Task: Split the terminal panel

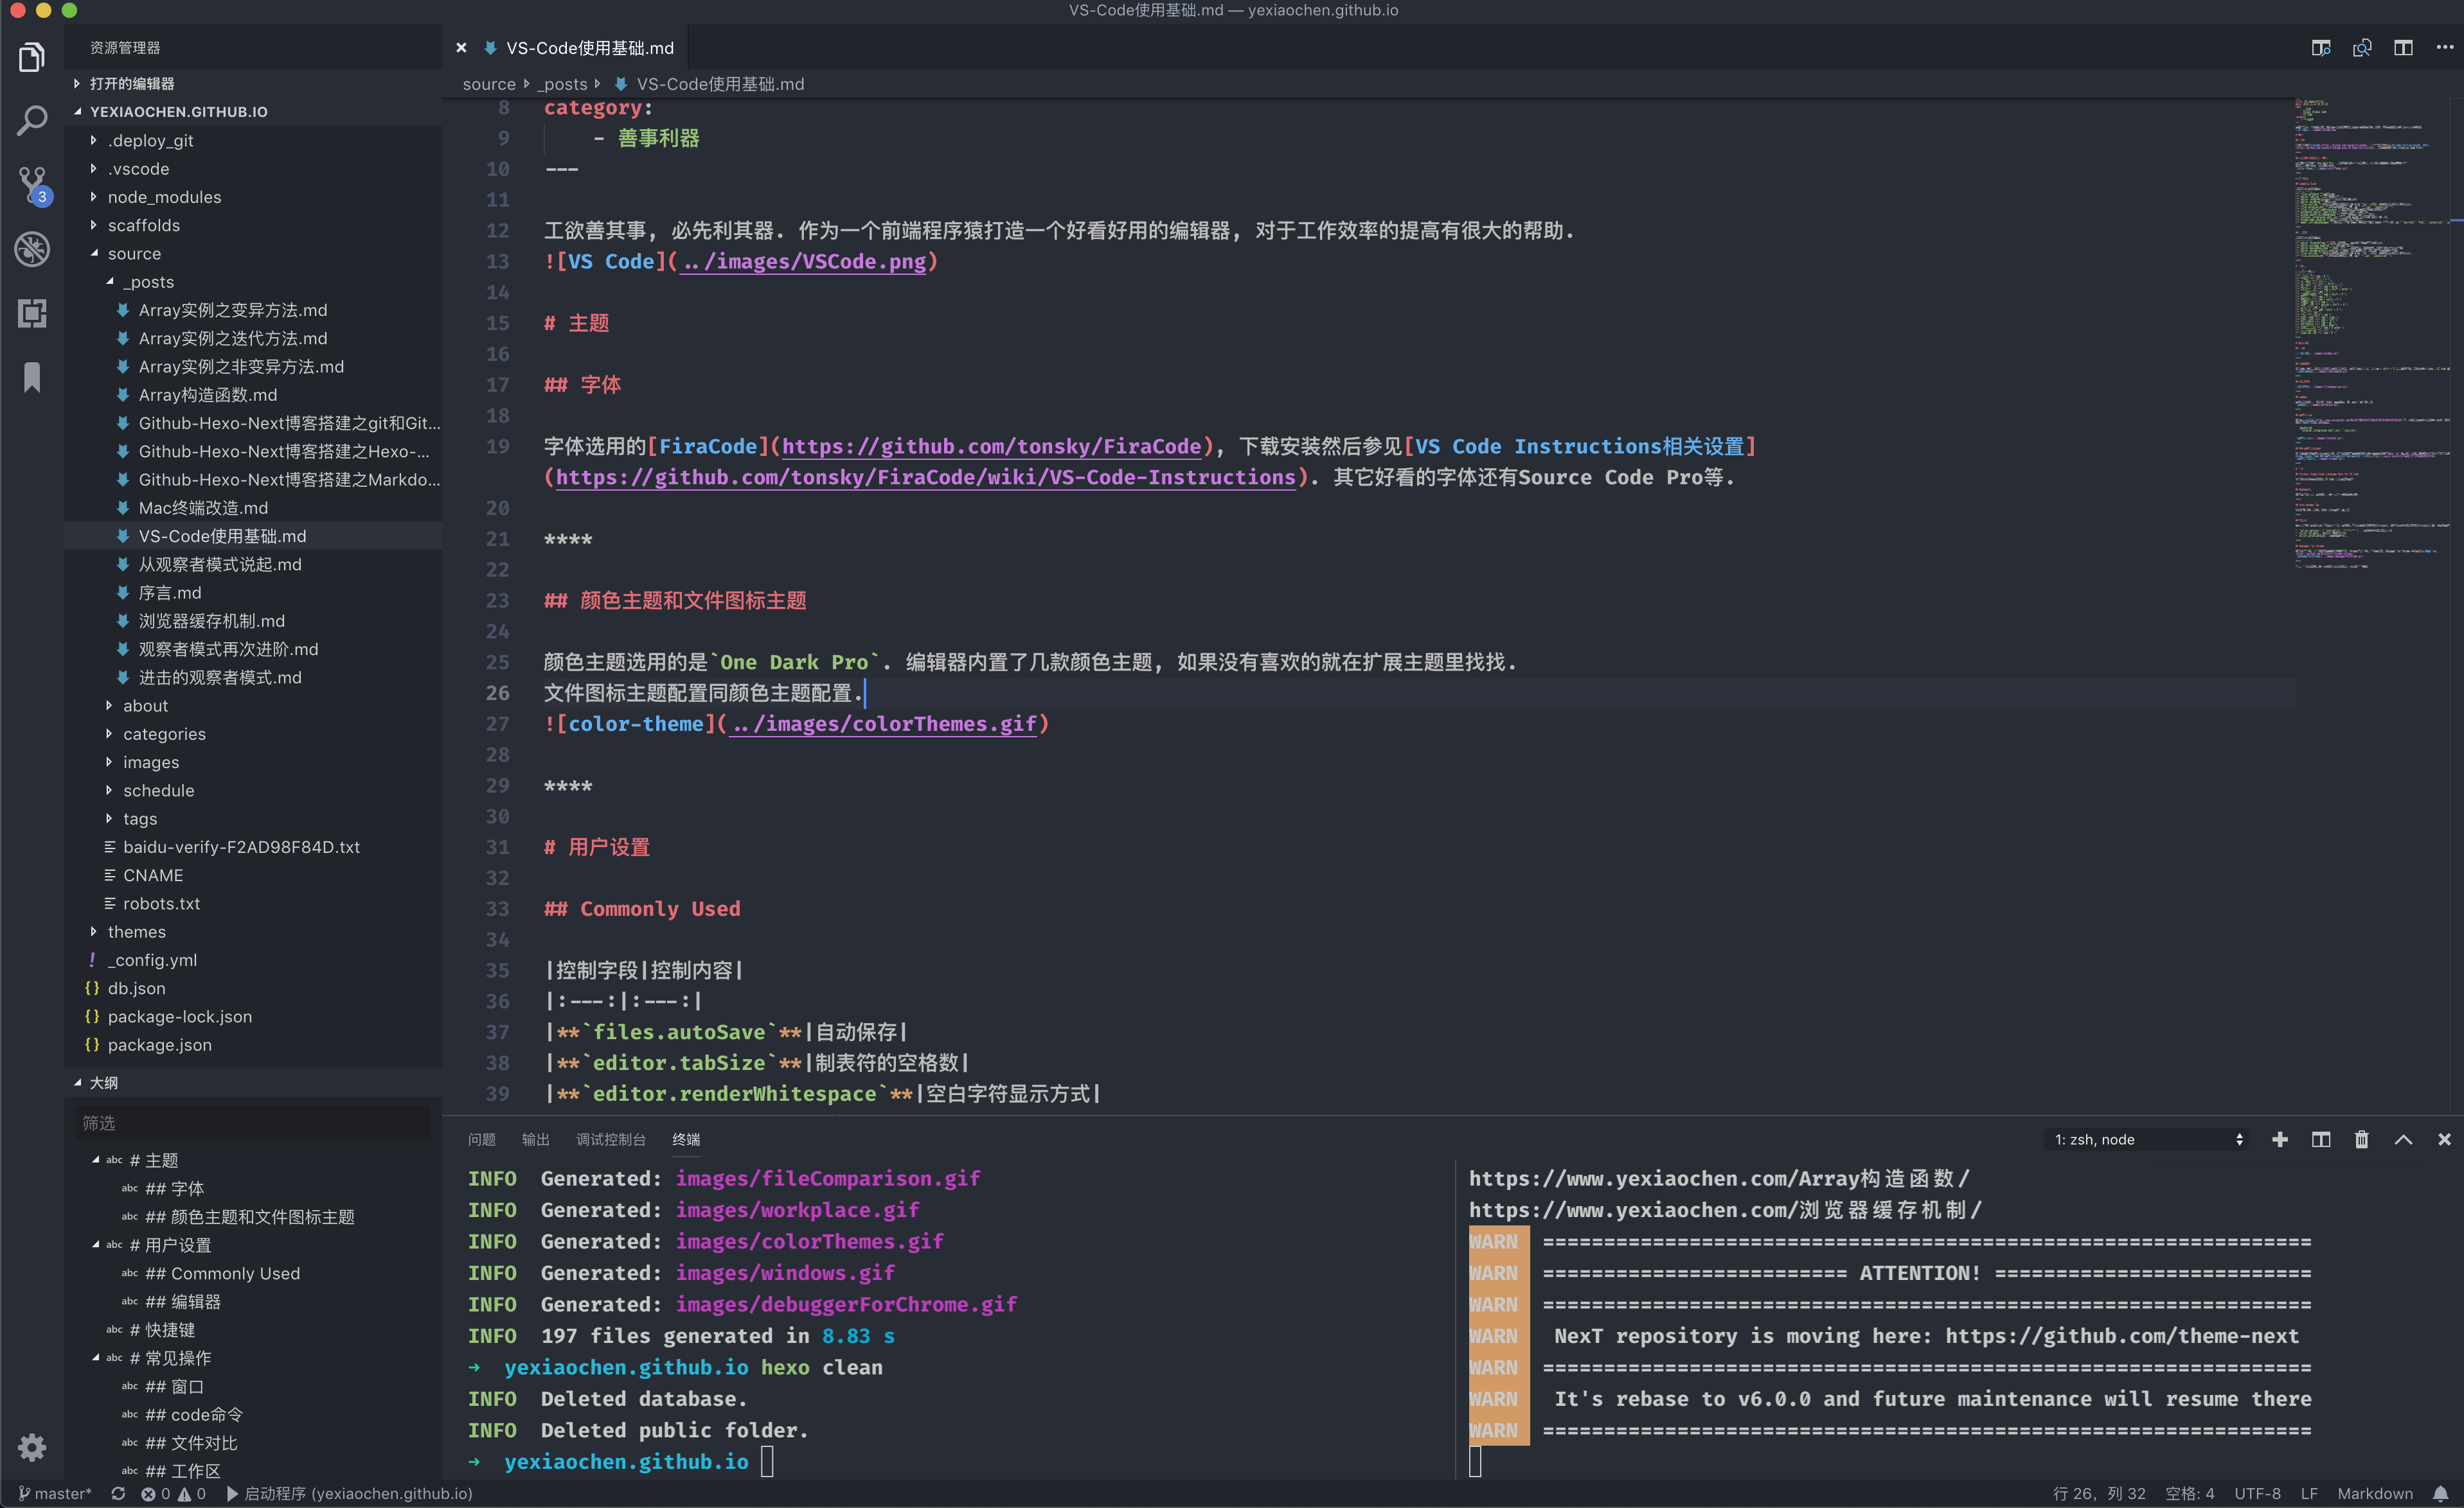Action: pyautogui.click(x=2321, y=1139)
